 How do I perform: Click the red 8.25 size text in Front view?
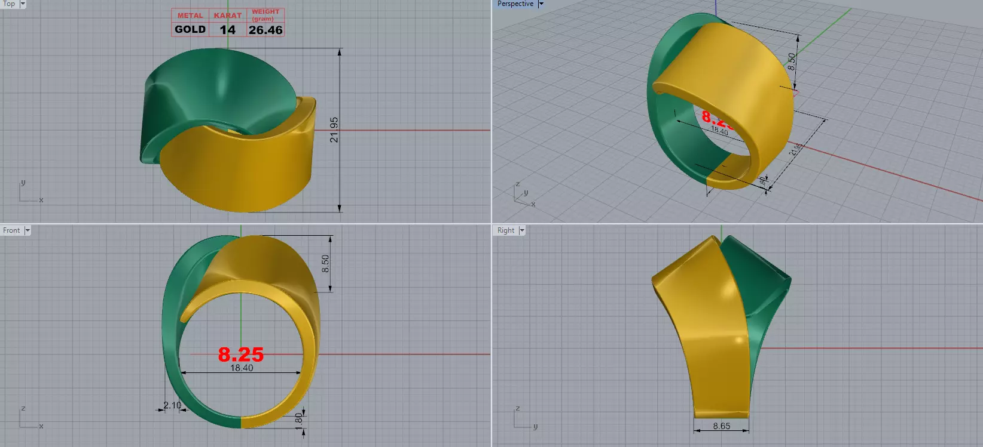(x=241, y=354)
